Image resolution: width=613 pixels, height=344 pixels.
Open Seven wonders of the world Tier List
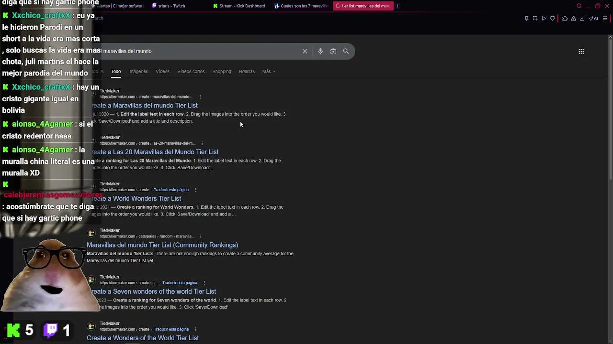153,291
